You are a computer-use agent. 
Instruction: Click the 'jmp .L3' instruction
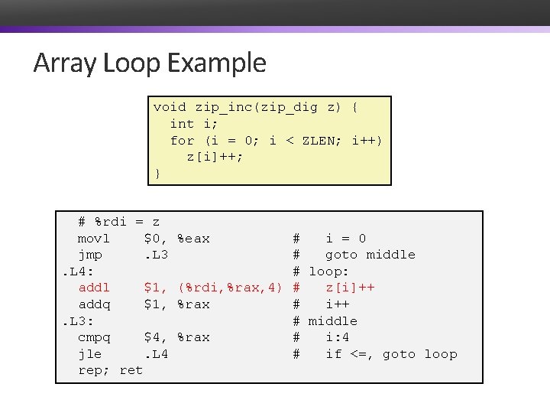point(123,255)
